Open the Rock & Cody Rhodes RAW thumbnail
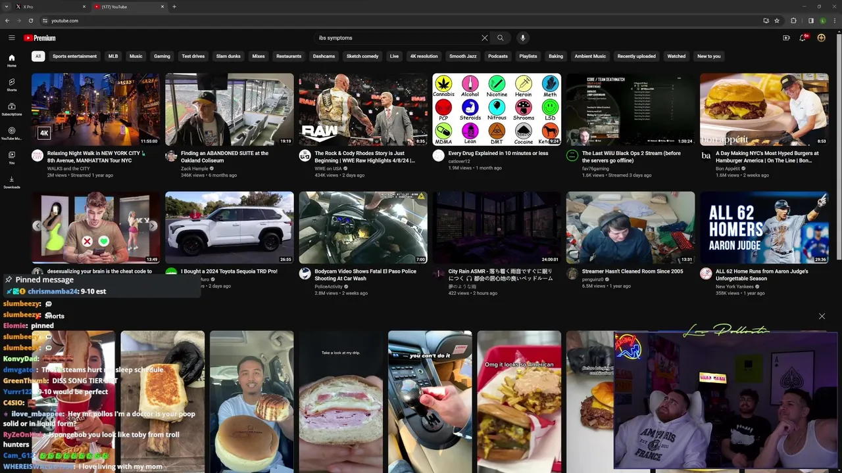The image size is (842, 473). pyautogui.click(x=363, y=109)
